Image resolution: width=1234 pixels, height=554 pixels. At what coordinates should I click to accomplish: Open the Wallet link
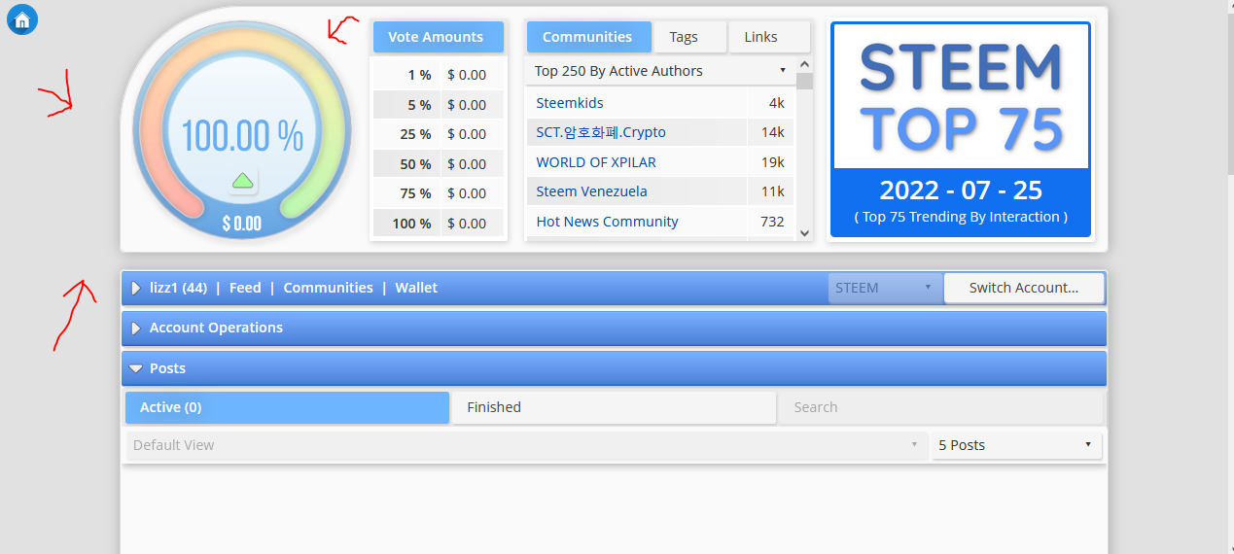pos(416,288)
